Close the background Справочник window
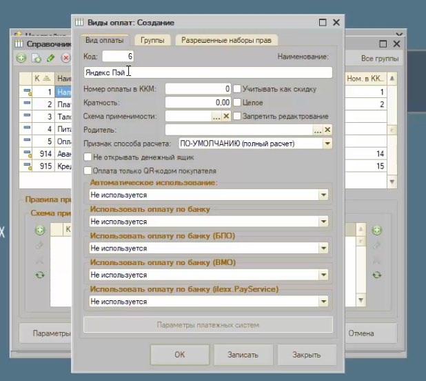The image size is (426, 381). (396, 43)
